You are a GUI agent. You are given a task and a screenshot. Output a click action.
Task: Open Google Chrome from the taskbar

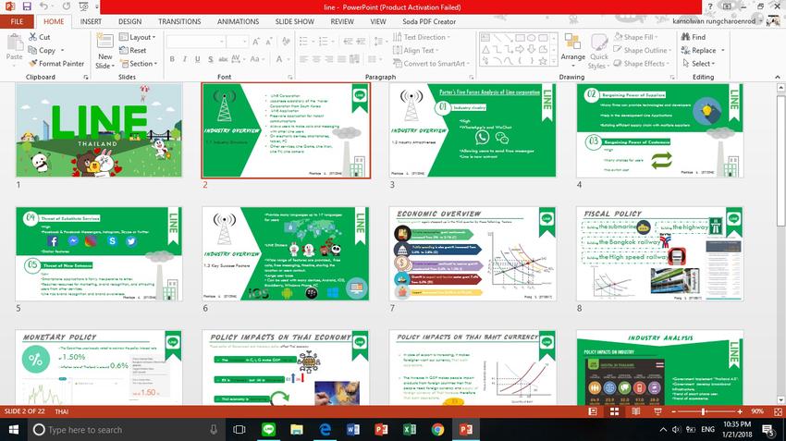point(437,430)
